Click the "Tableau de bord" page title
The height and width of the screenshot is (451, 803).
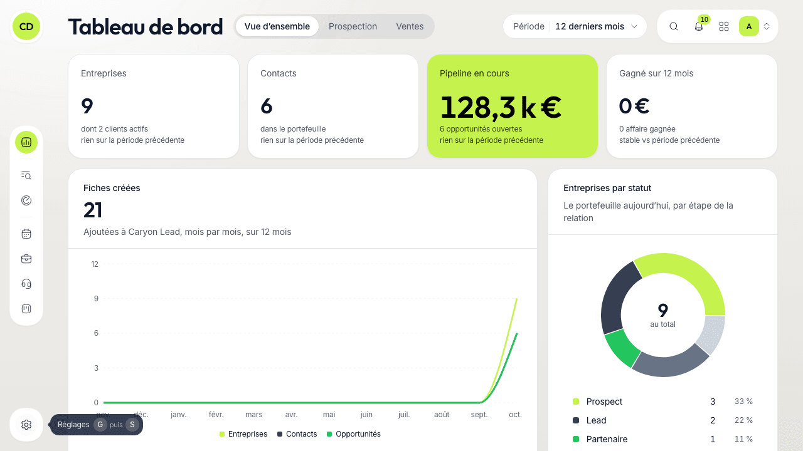[146, 27]
